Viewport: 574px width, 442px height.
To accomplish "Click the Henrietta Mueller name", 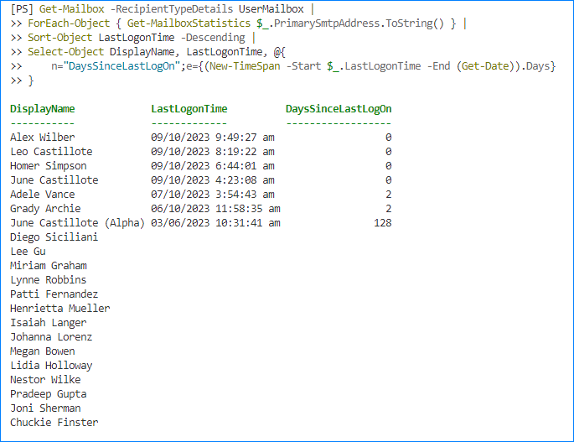I will pos(59,308).
